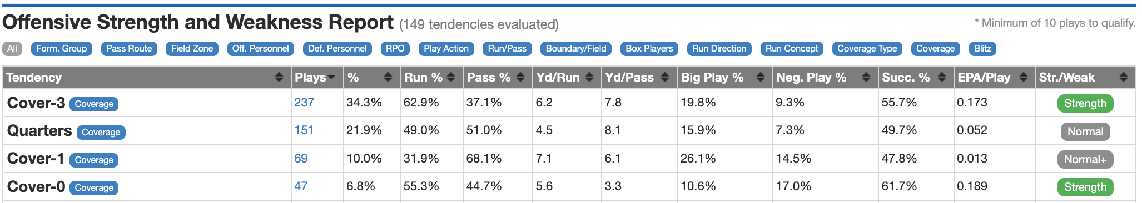
Task: Click the Coverage tag beside Cover-1
Action: [94, 160]
